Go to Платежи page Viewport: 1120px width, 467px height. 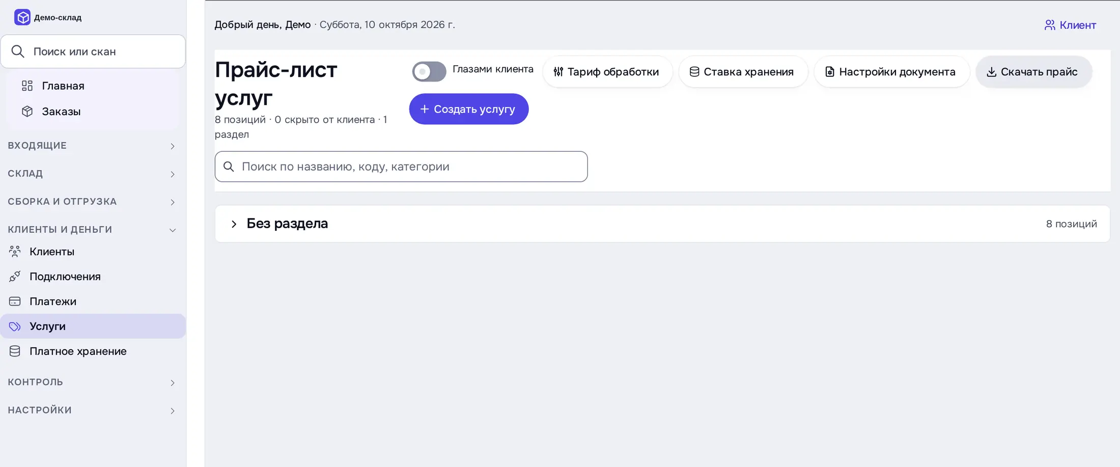coord(93,301)
